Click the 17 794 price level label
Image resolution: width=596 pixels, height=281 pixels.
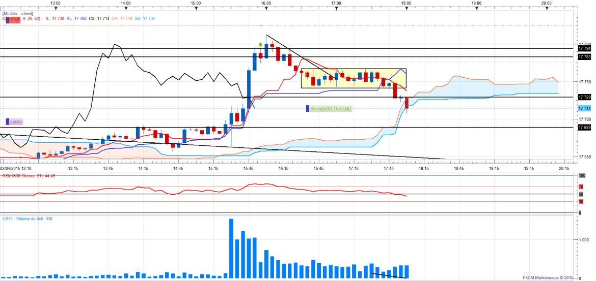584,49
